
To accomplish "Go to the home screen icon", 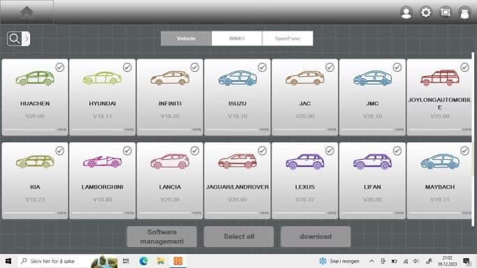I will point(27,12).
